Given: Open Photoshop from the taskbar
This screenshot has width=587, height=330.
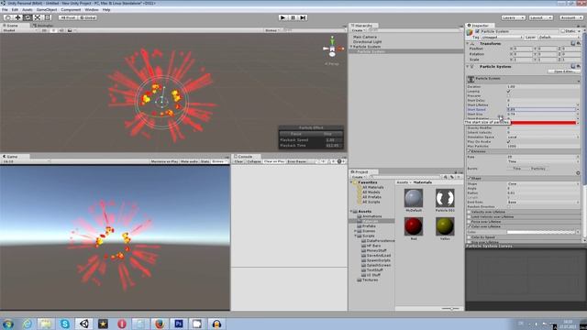Looking at the screenshot, I should [x=179, y=324].
